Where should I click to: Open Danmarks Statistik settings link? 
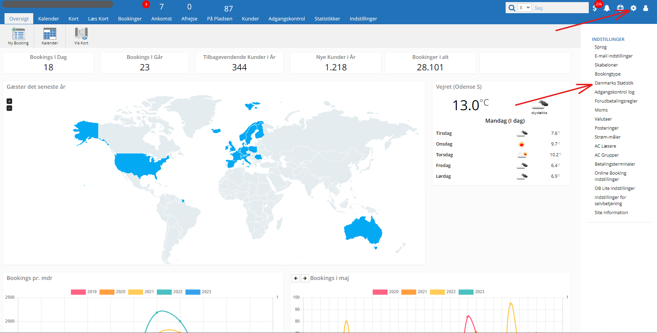click(614, 83)
